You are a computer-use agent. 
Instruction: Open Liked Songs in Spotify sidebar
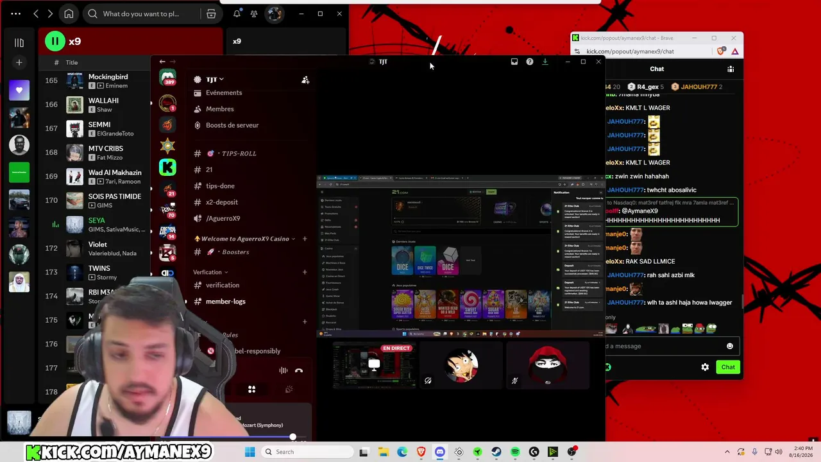point(19,90)
